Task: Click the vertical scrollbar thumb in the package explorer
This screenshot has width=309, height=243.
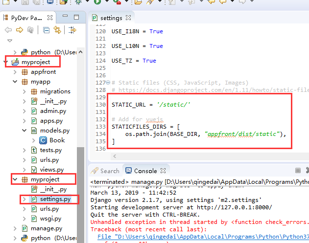Action: pos(81,195)
